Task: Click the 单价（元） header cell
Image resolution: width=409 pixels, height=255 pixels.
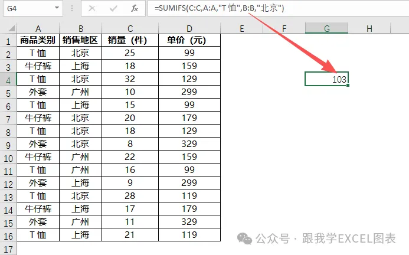Action: pos(189,40)
